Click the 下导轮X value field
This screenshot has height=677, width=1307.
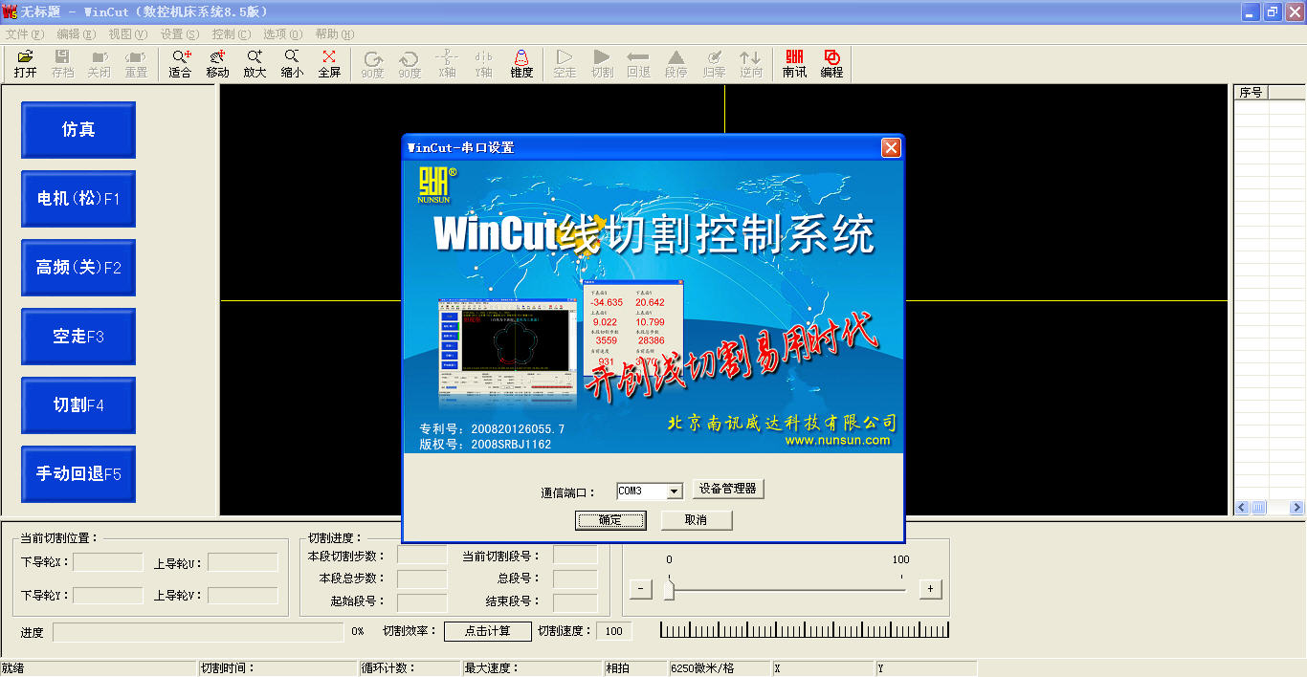tap(108, 562)
